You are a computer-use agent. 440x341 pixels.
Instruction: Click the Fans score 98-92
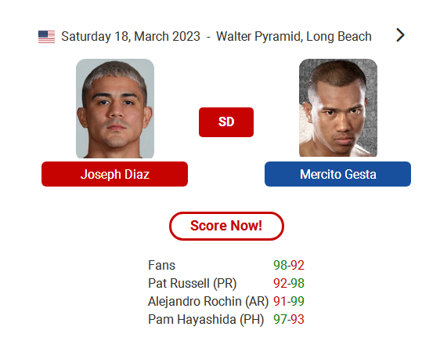coord(289,265)
